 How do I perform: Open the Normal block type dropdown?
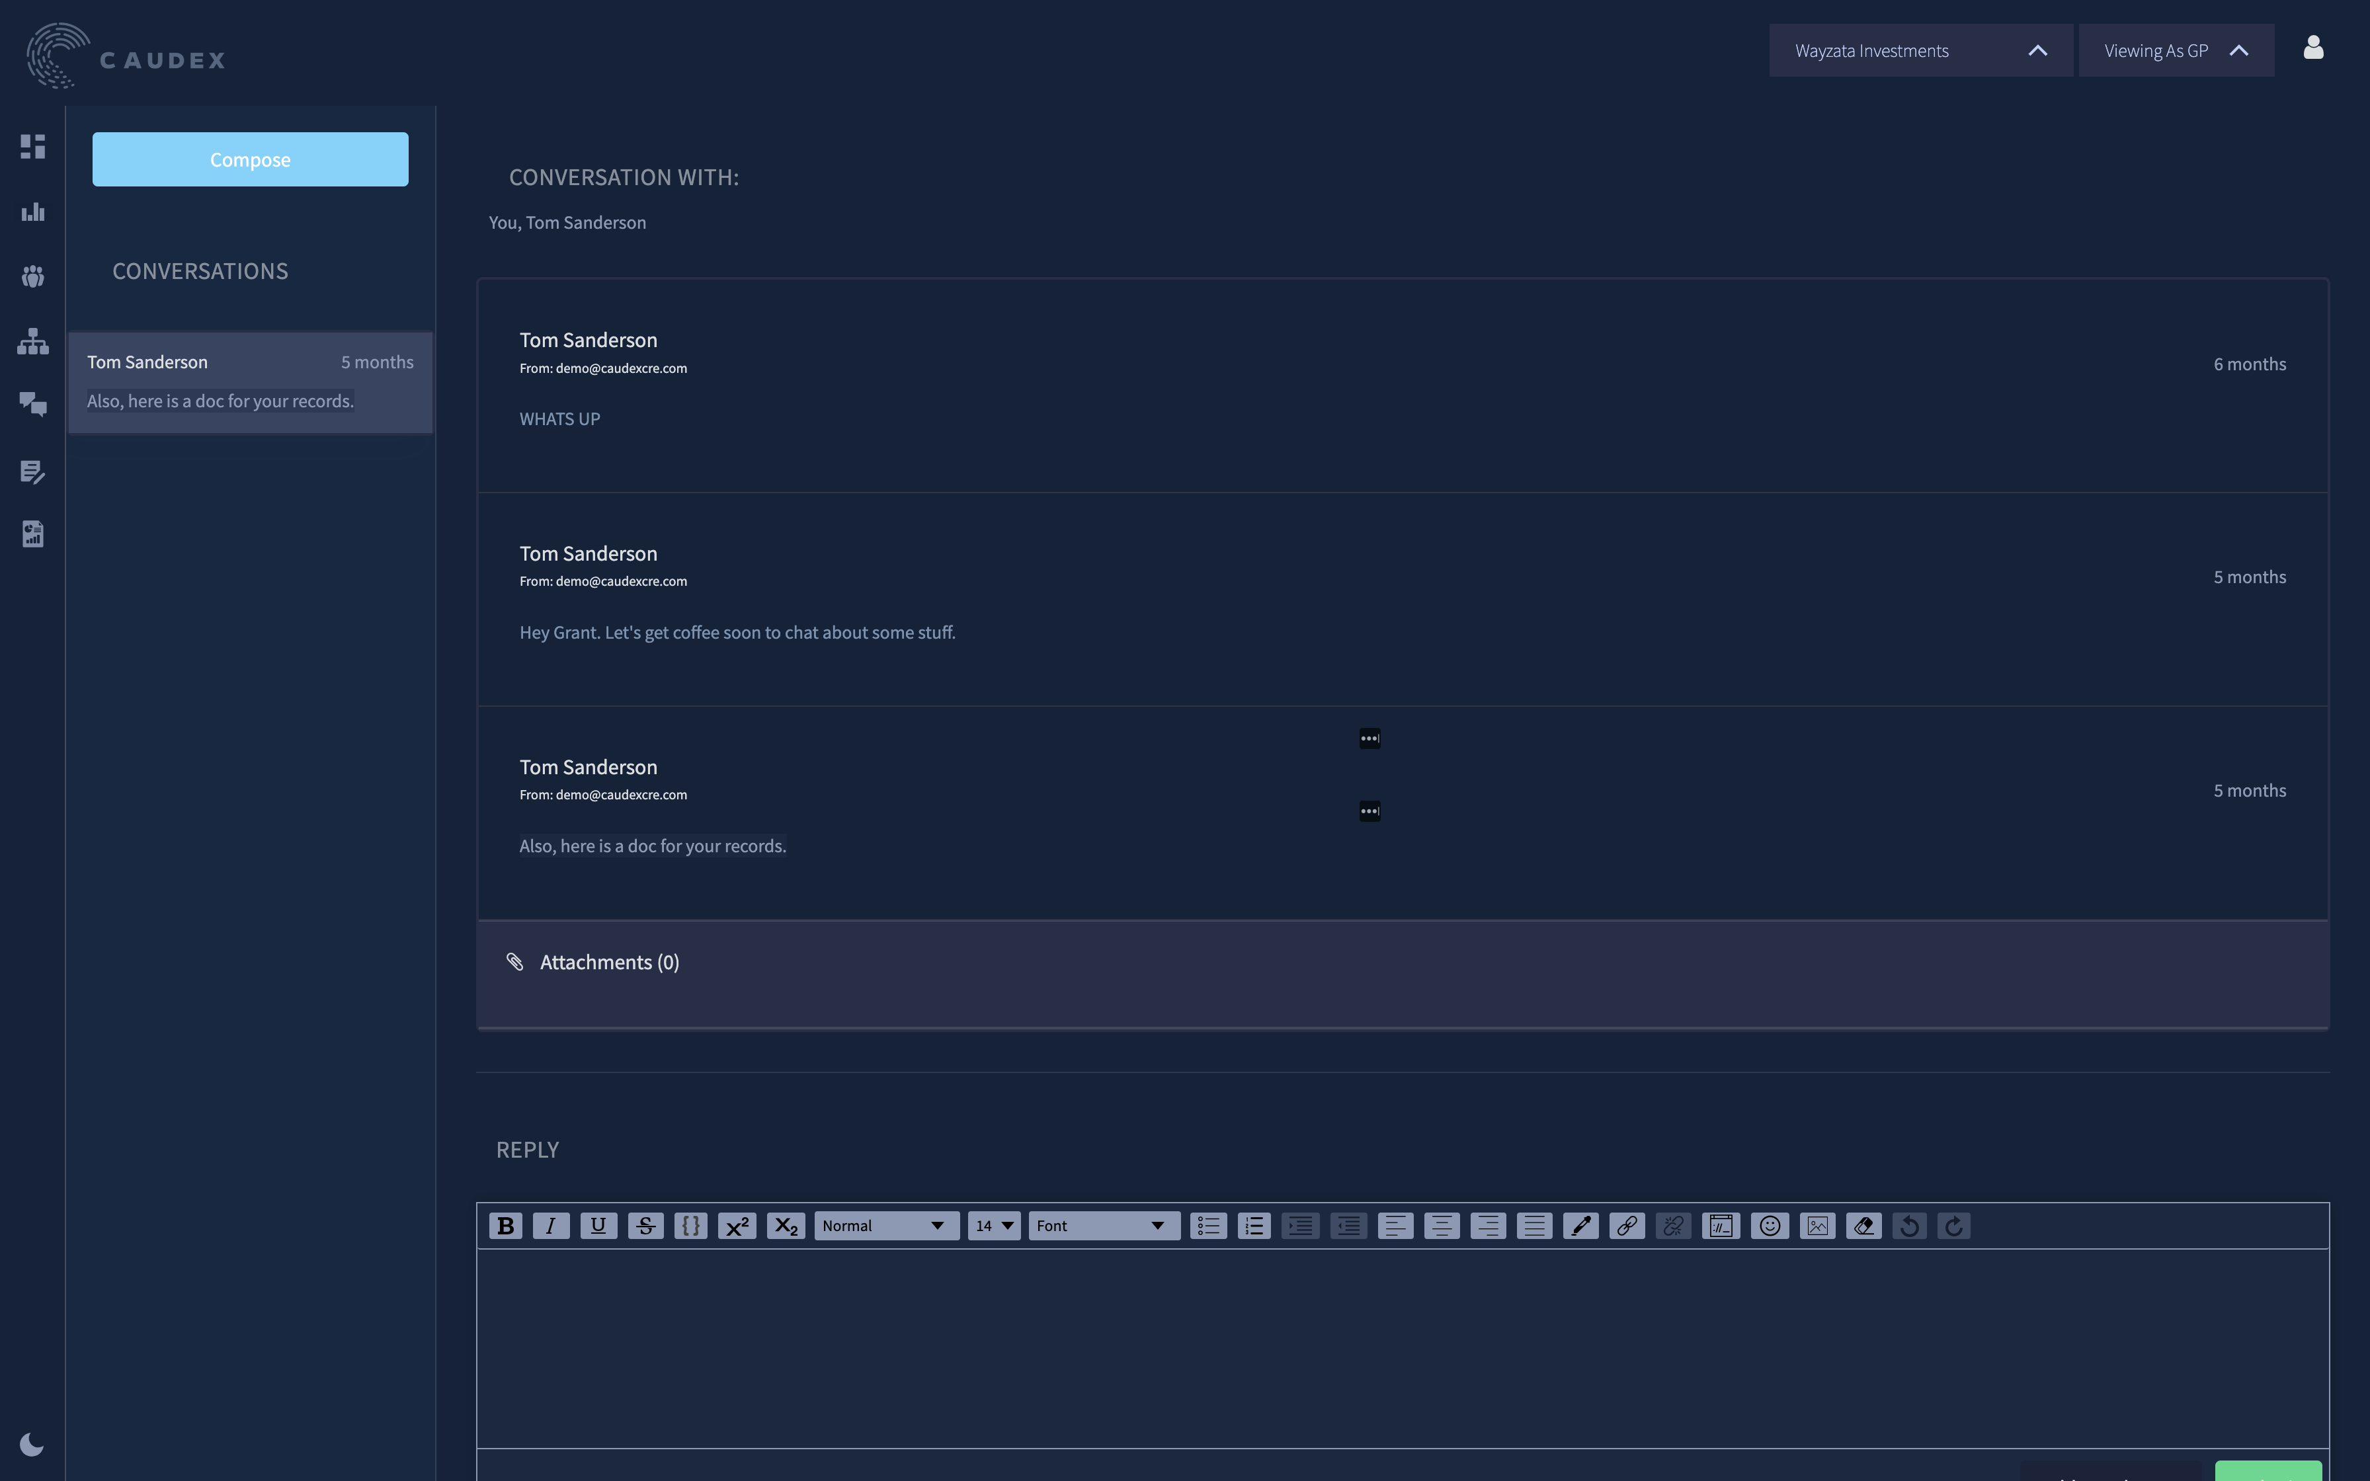885,1225
